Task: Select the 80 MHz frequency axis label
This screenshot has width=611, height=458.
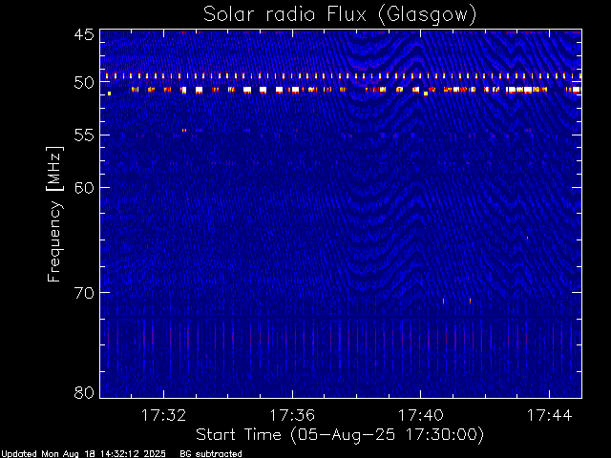Action: point(84,392)
